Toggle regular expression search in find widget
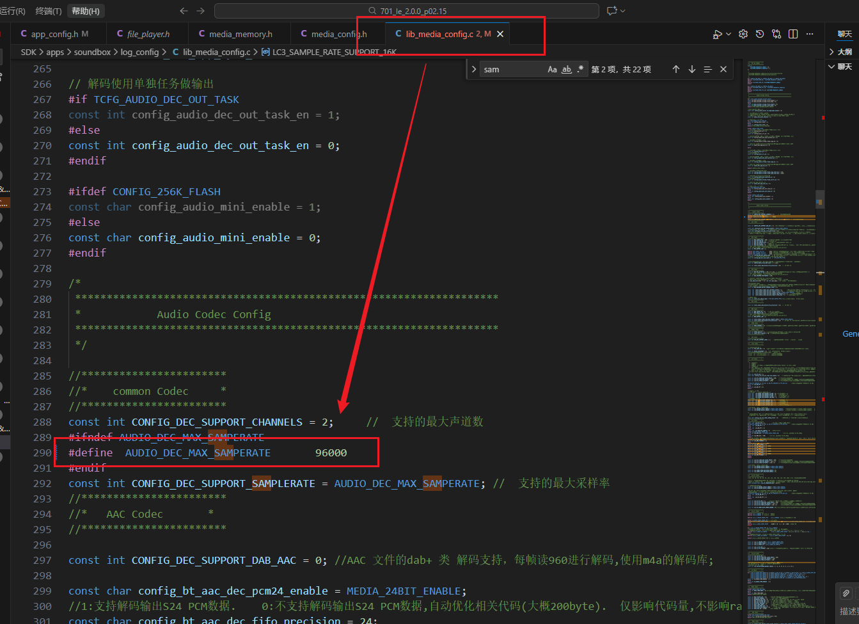This screenshot has width=859, height=624. pyautogui.click(x=580, y=69)
